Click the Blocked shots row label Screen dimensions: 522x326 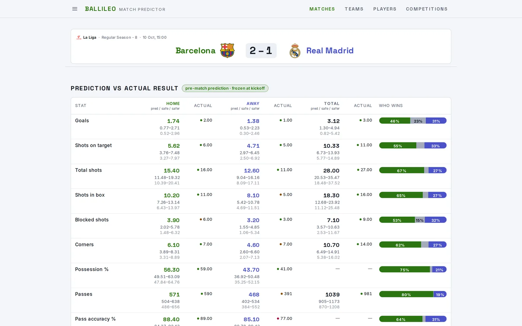[92, 220]
